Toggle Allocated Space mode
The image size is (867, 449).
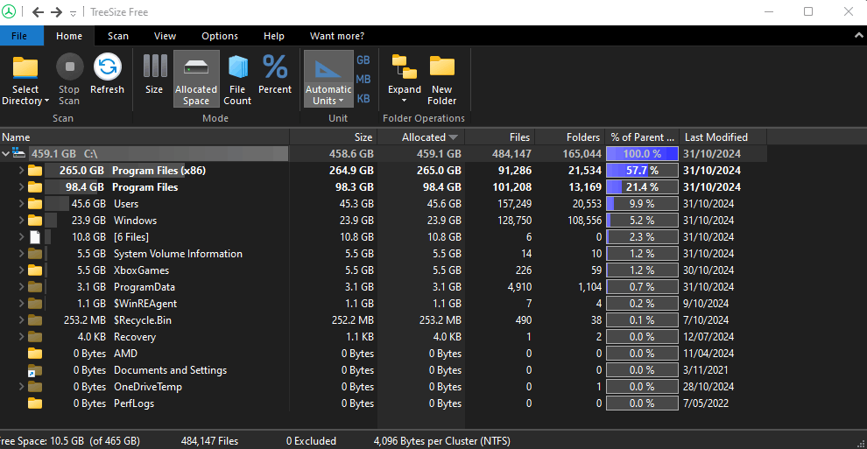pos(196,79)
